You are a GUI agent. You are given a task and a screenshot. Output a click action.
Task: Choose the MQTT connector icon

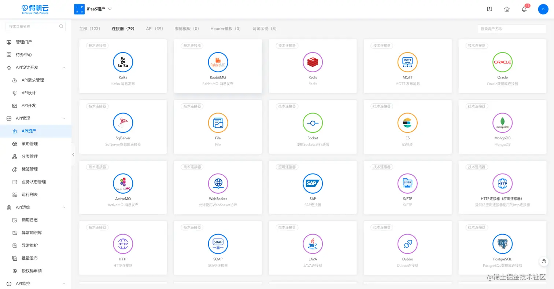[407, 62]
